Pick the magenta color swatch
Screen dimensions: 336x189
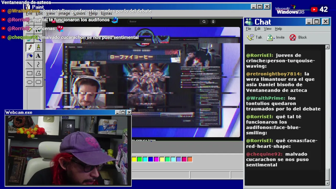[156, 159]
